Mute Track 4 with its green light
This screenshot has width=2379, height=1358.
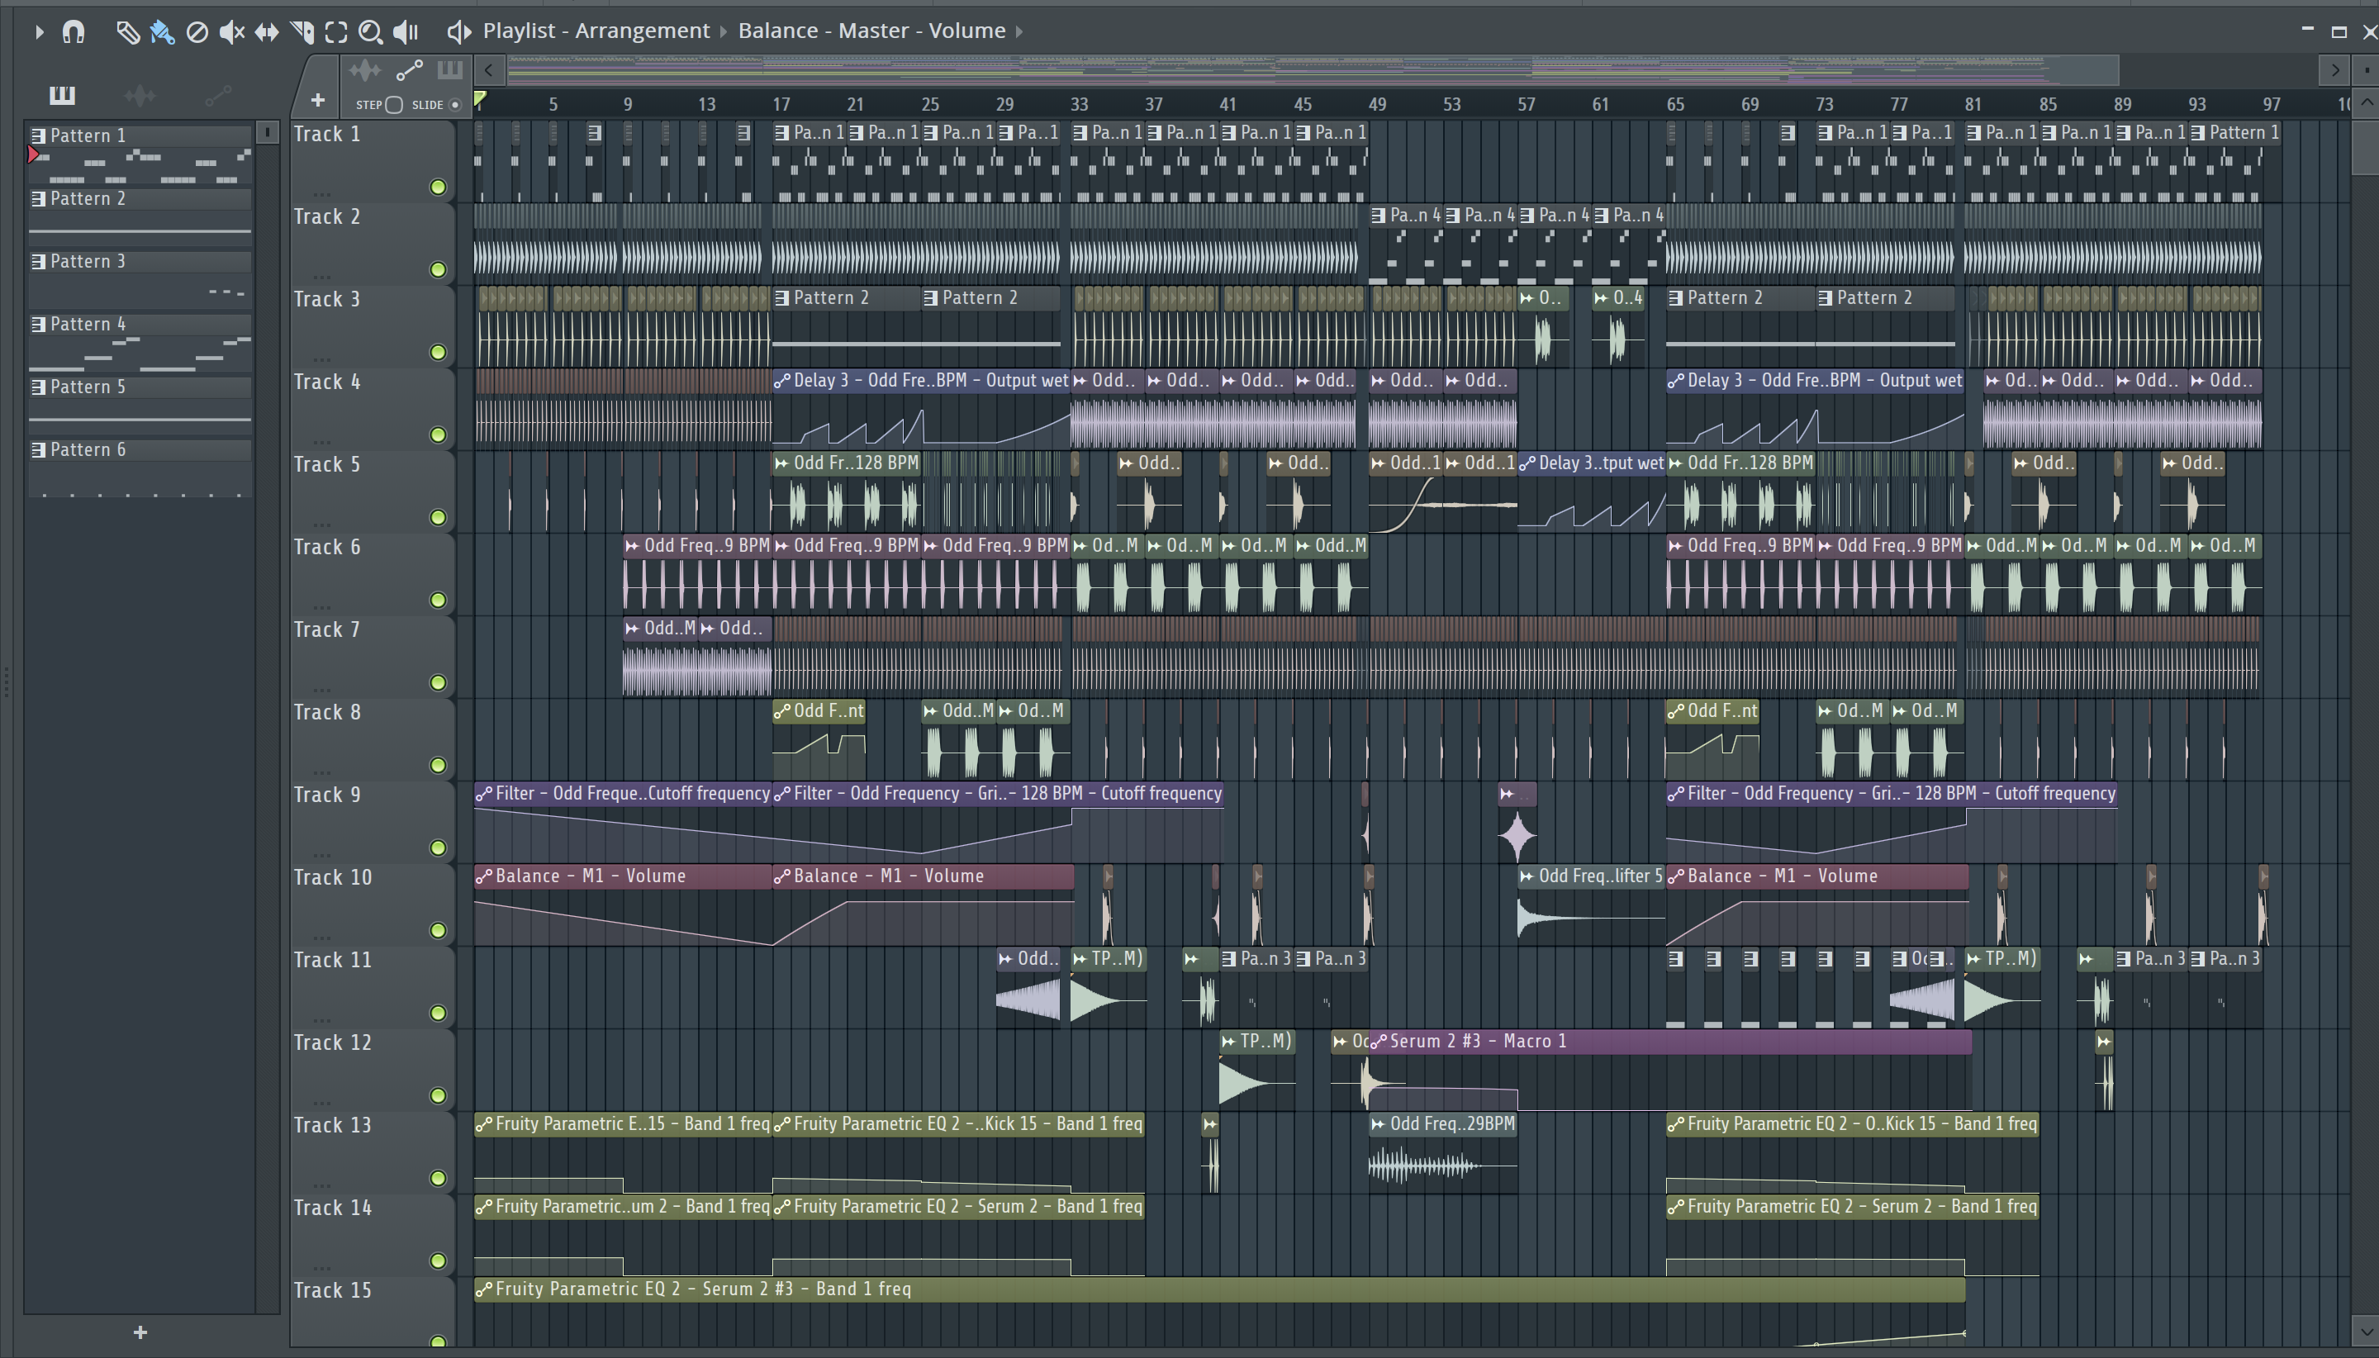pos(437,434)
